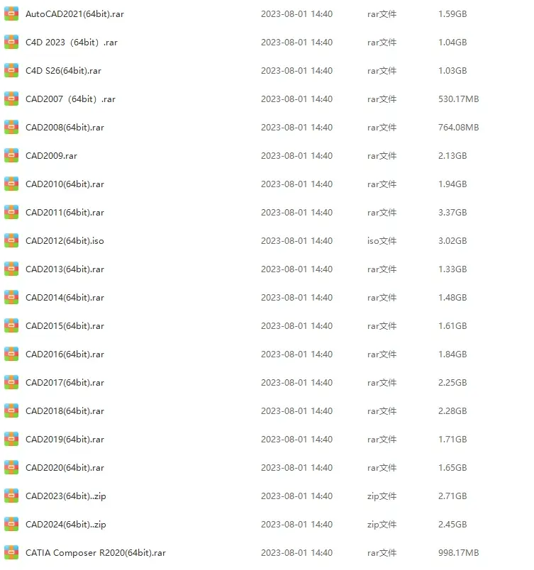Viewport: 534px width, 570px height.
Task: Select file name CAD2007 (64bit) .rar
Action: click(70, 99)
